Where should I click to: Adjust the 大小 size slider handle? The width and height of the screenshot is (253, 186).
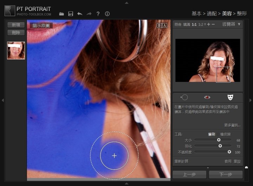(x=219, y=140)
